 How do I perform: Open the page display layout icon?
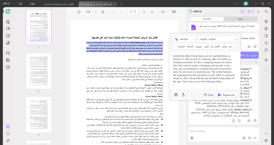click(174, 12)
